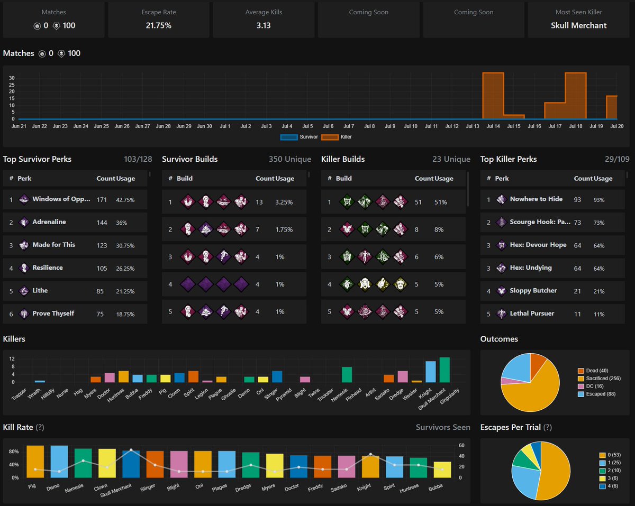Sort Top Survivor Perks by Count header
The image size is (635, 506).
(x=106, y=179)
